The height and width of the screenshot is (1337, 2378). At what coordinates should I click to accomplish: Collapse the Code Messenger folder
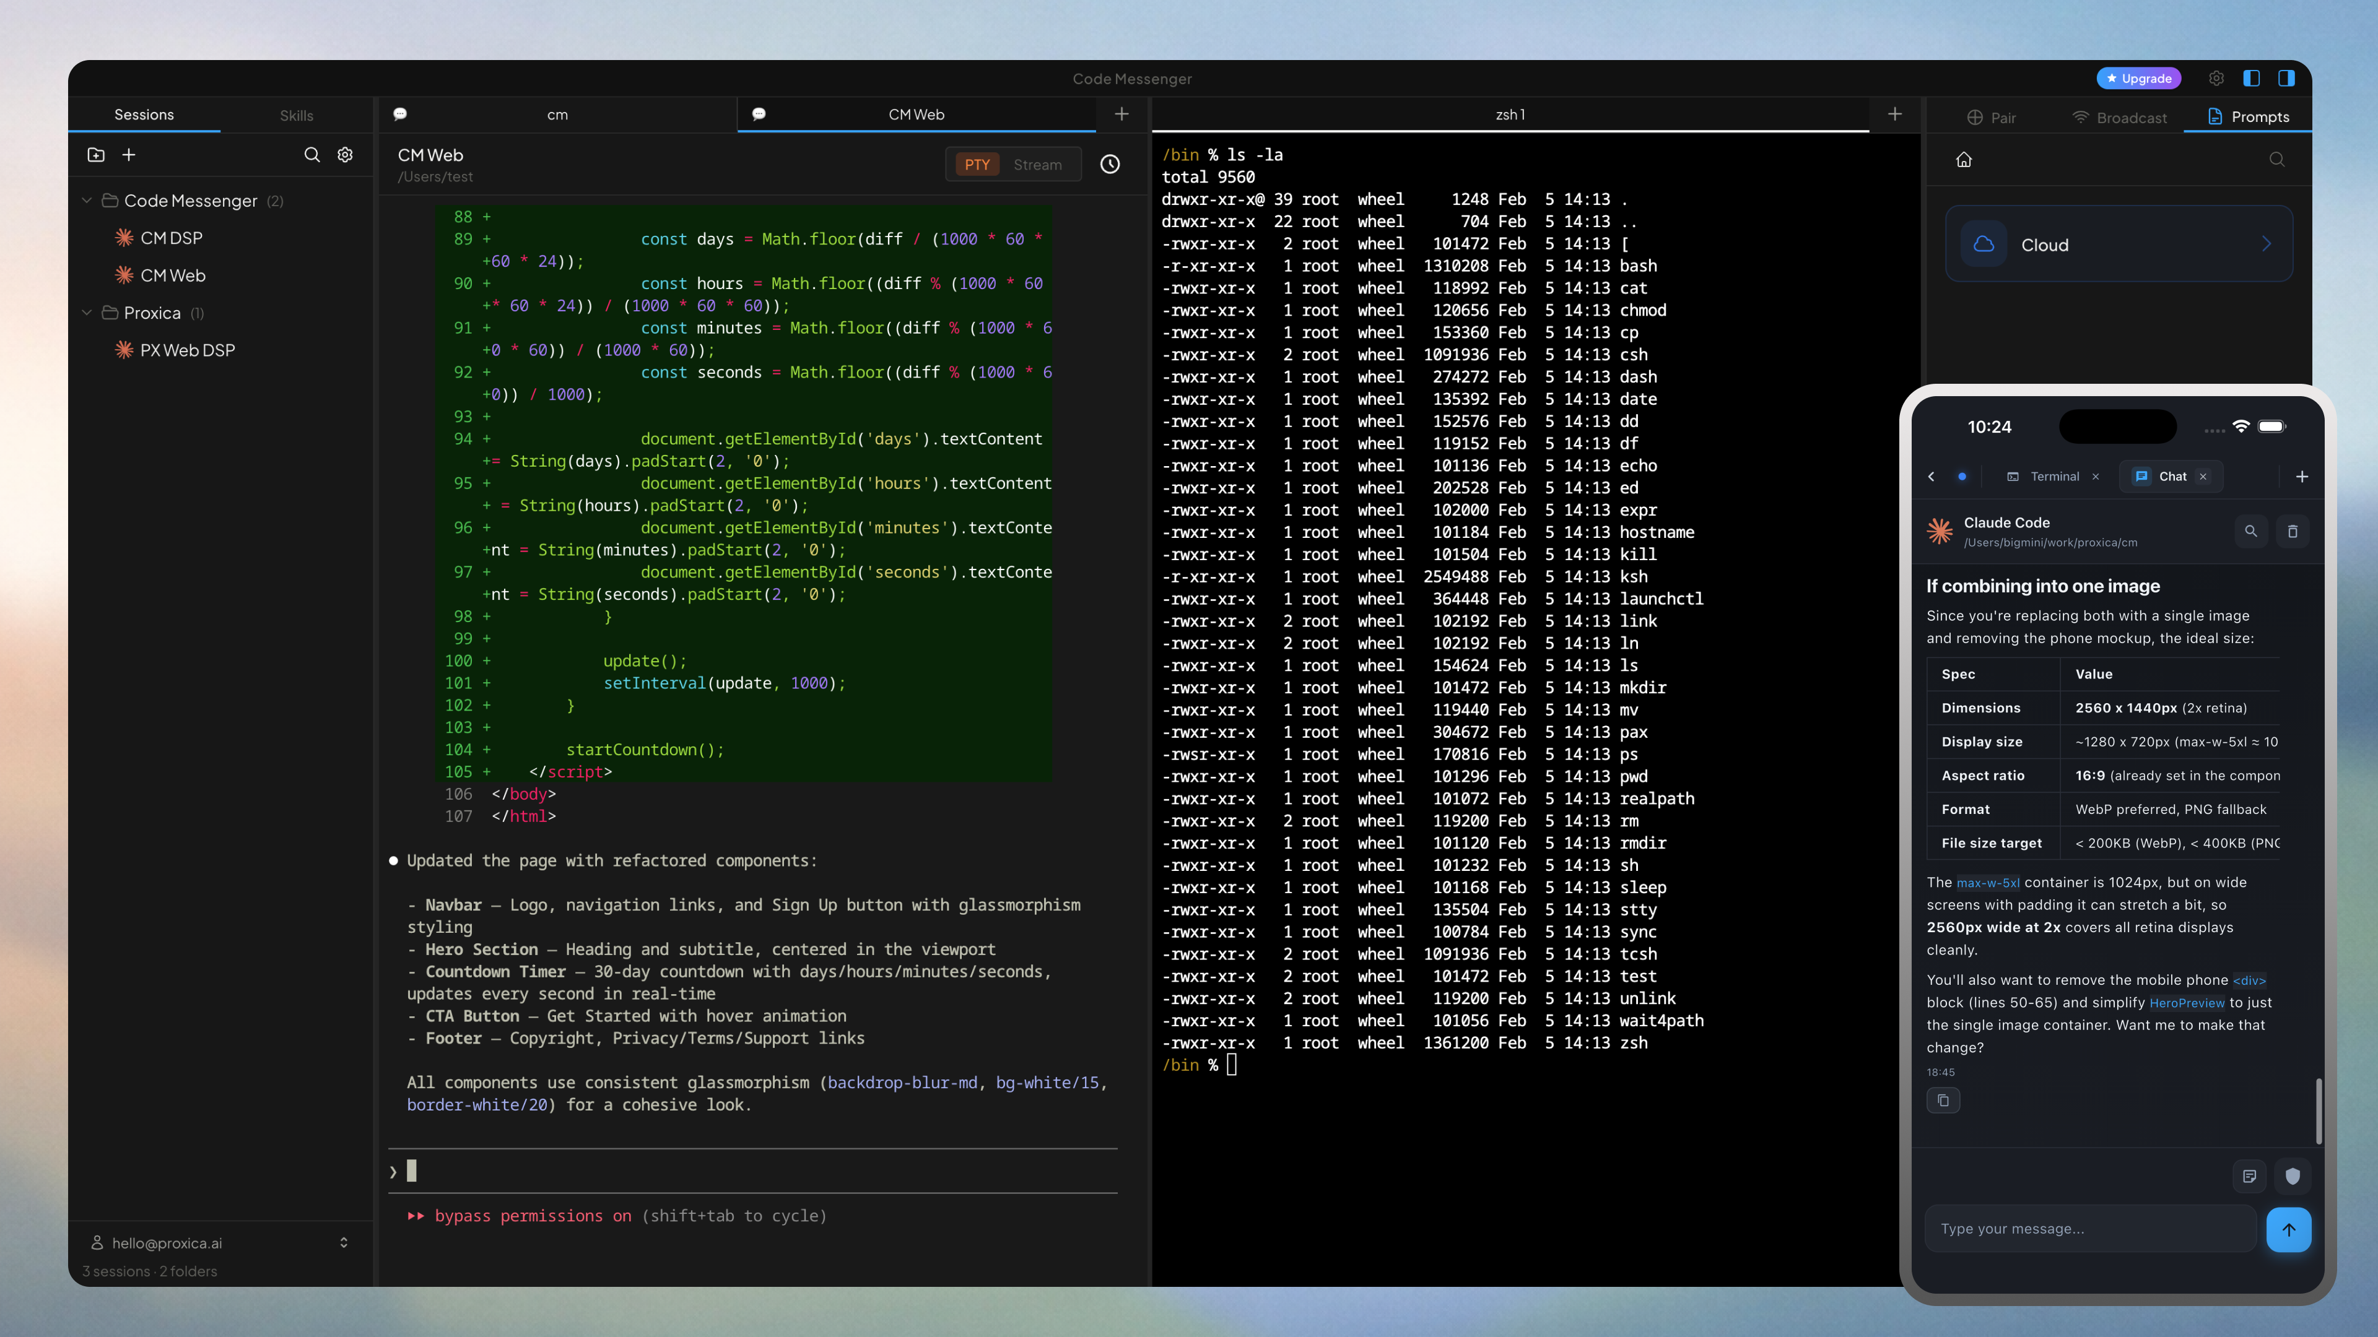point(87,200)
